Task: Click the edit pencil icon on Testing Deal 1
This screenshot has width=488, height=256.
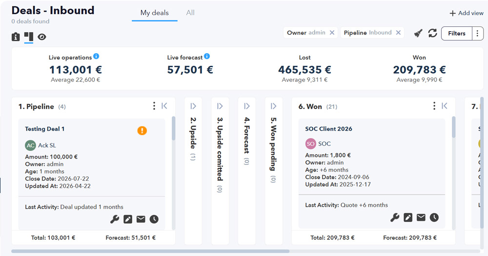Action: [x=127, y=219]
